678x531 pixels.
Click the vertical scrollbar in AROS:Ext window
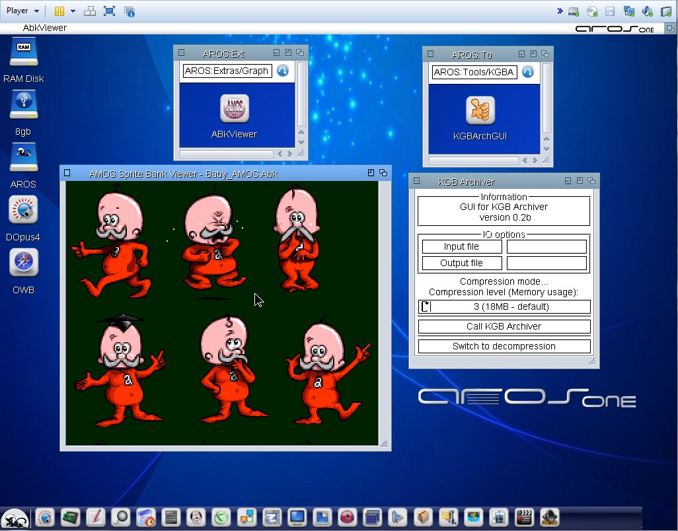(x=301, y=96)
